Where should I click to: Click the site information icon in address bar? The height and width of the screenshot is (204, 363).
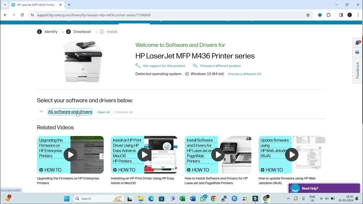[32, 15]
